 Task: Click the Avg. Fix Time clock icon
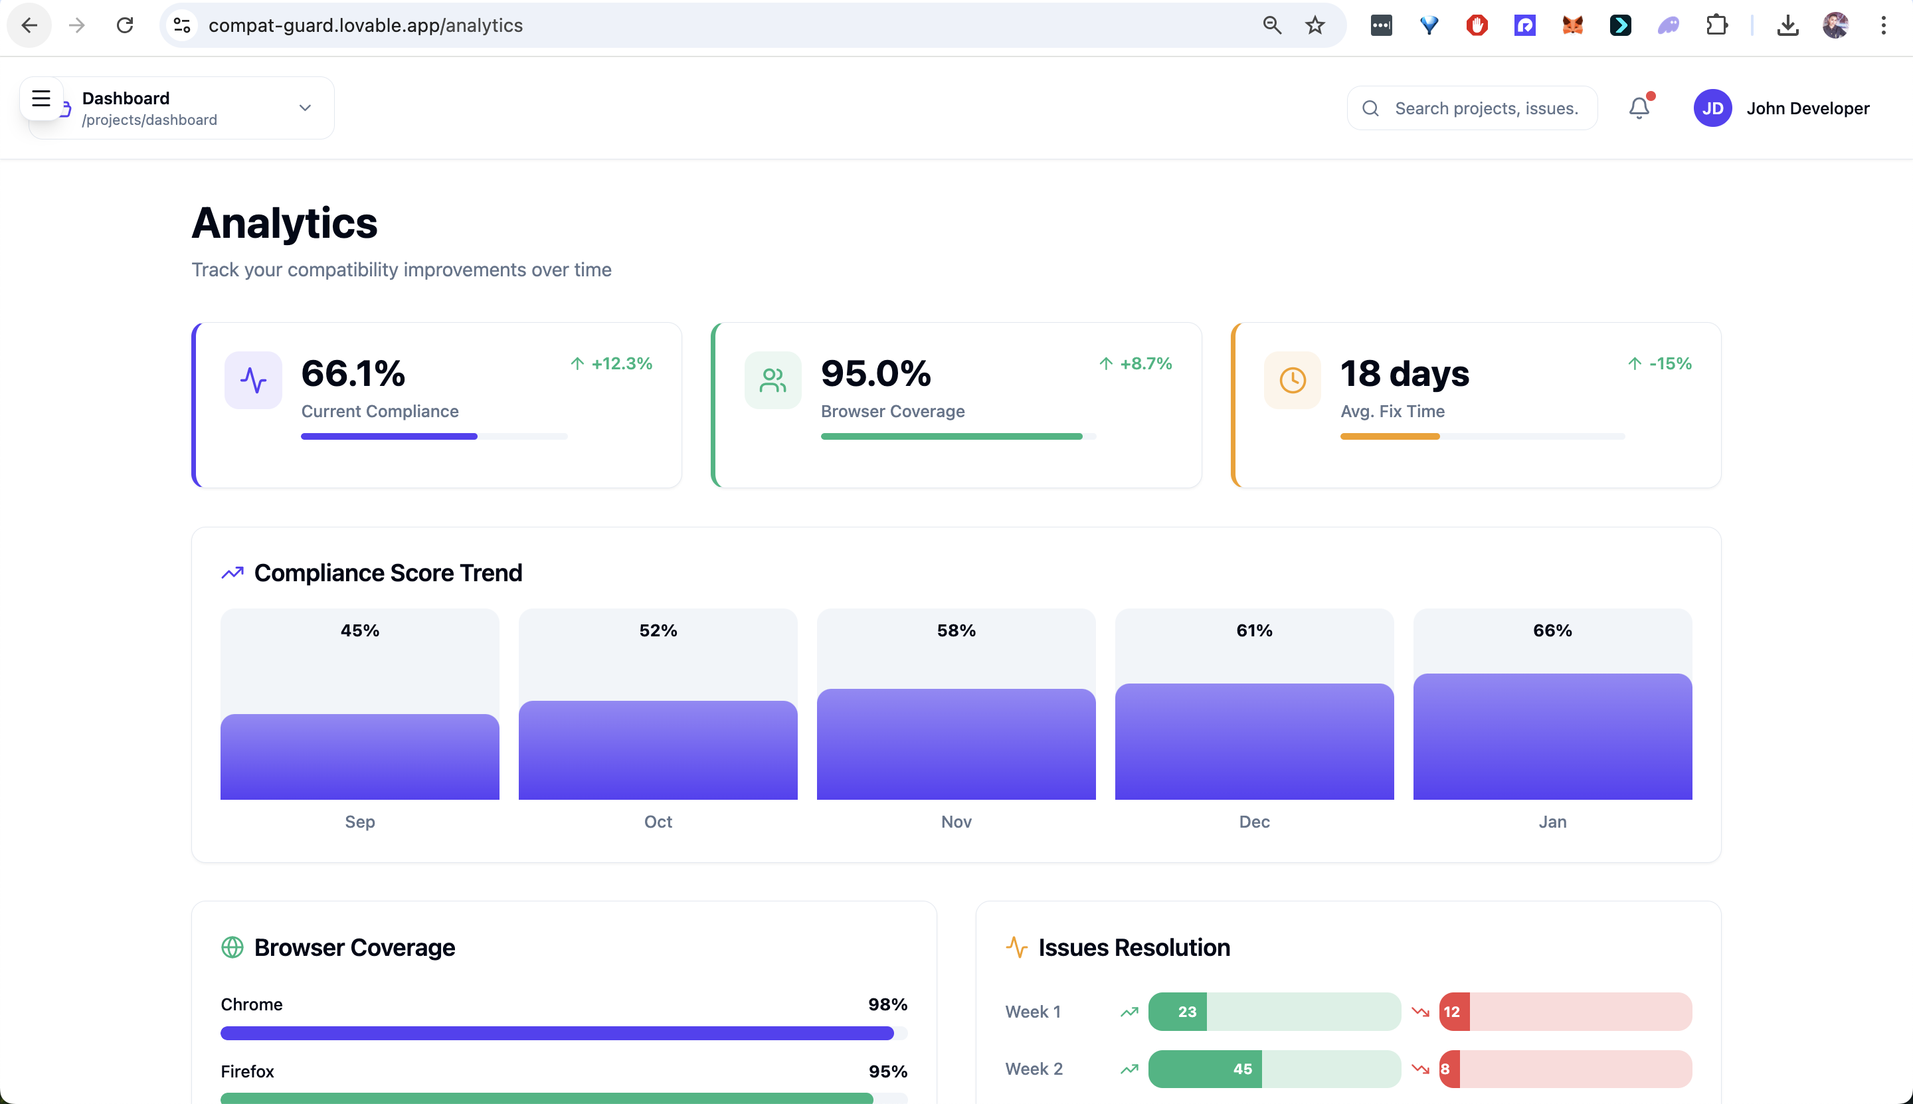[1292, 380]
